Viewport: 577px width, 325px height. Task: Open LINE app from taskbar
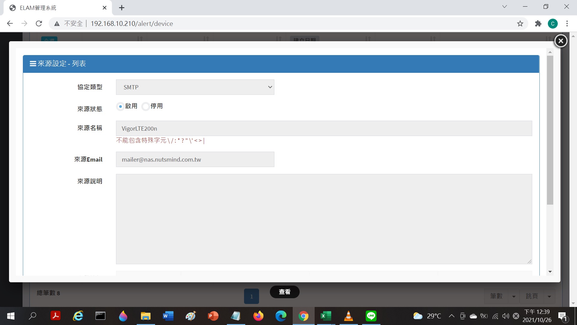[x=371, y=316]
